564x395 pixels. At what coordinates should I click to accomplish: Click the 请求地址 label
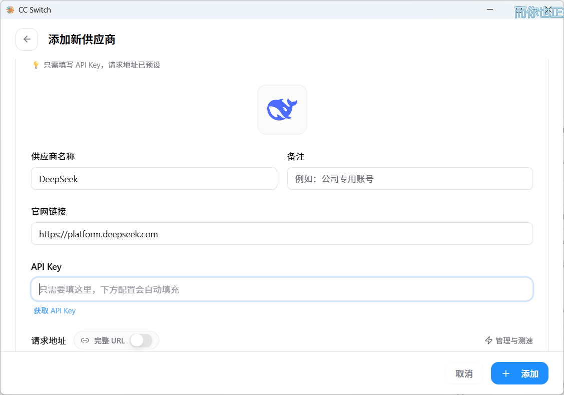point(49,340)
